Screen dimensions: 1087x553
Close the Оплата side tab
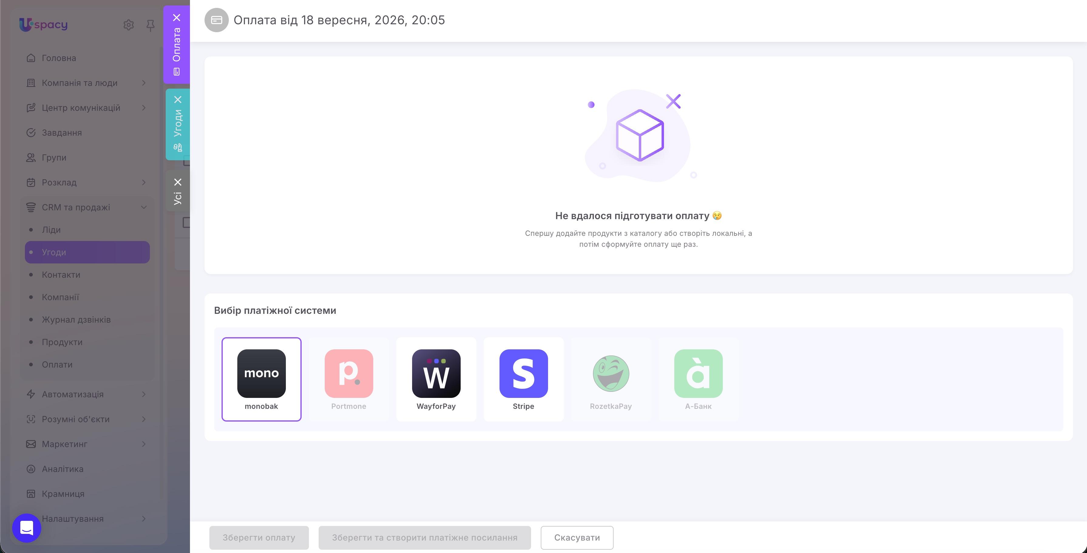coord(177,18)
